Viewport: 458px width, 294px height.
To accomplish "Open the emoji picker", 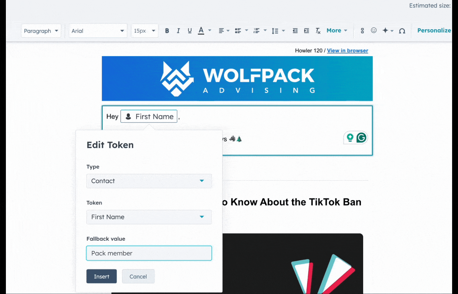I will pyautogui.click(x=374, y=30).
